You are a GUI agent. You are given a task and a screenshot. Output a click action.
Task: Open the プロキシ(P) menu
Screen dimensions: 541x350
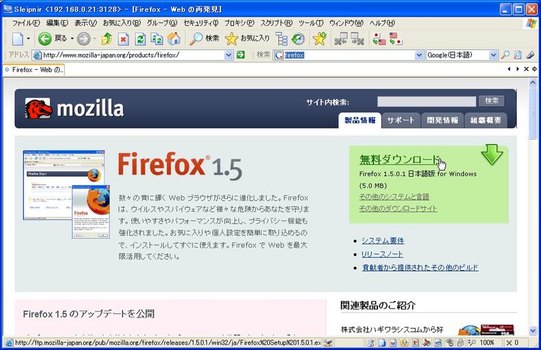[239, 23]
